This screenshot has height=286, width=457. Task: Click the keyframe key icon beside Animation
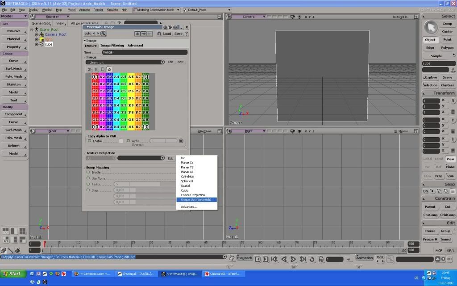click(x=390, y=259)
